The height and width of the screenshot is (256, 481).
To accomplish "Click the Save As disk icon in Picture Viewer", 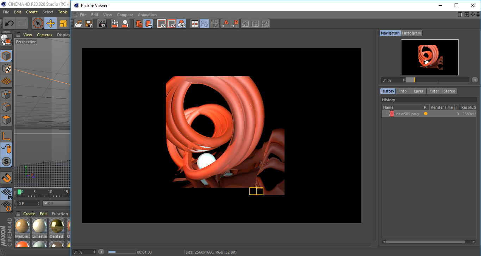I will (89, 24).
